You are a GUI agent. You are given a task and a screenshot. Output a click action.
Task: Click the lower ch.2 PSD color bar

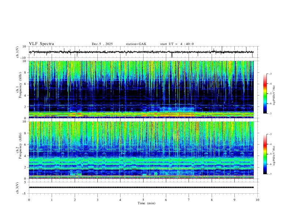(265, 154)
